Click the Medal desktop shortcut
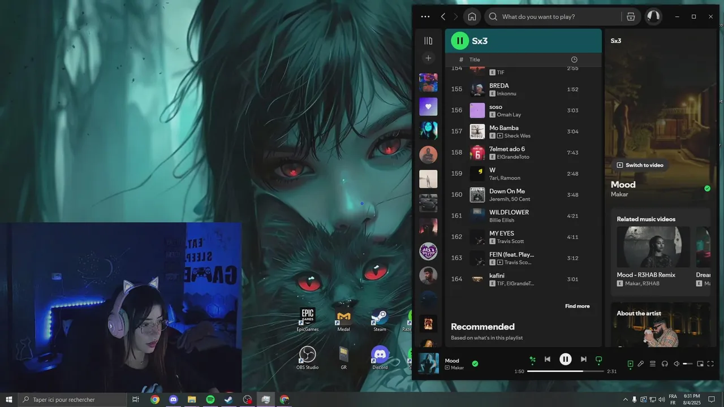Screen dimensions: 724x407 point(343,320)
